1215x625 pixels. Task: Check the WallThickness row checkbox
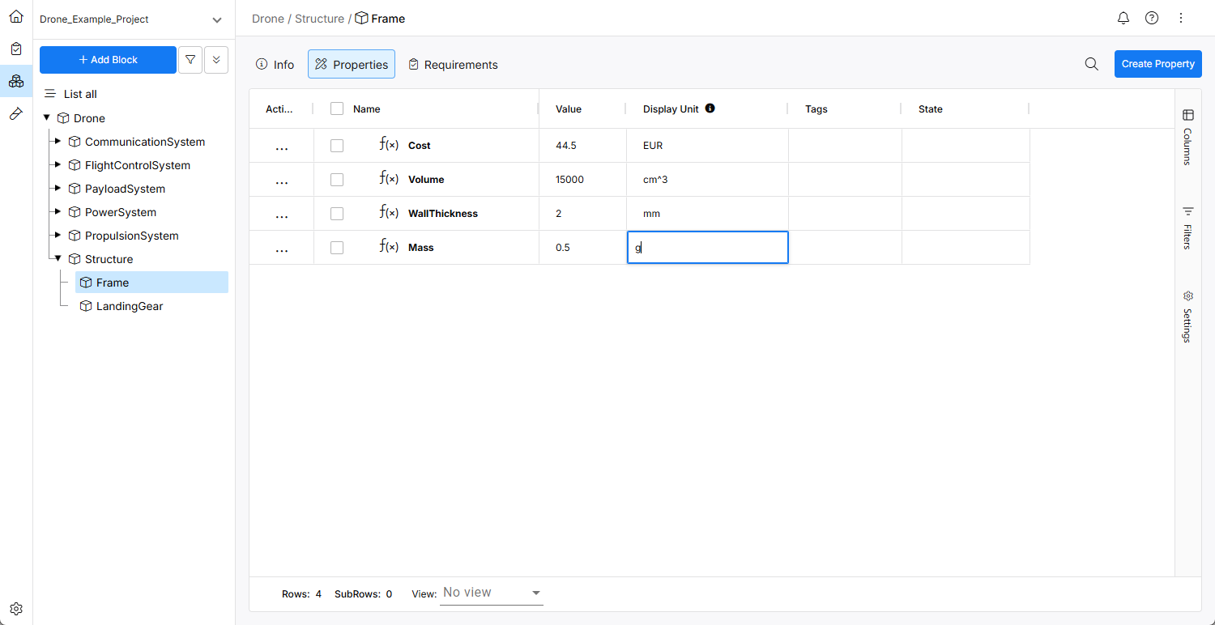tap(337, 214)
